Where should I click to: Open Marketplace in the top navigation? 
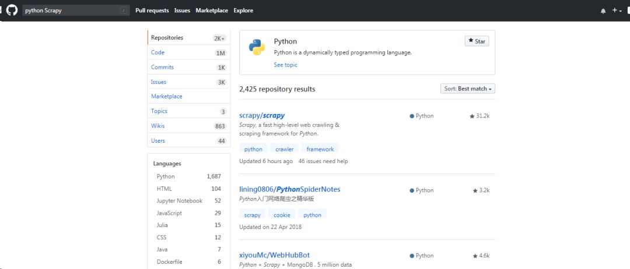click(212, 10)
